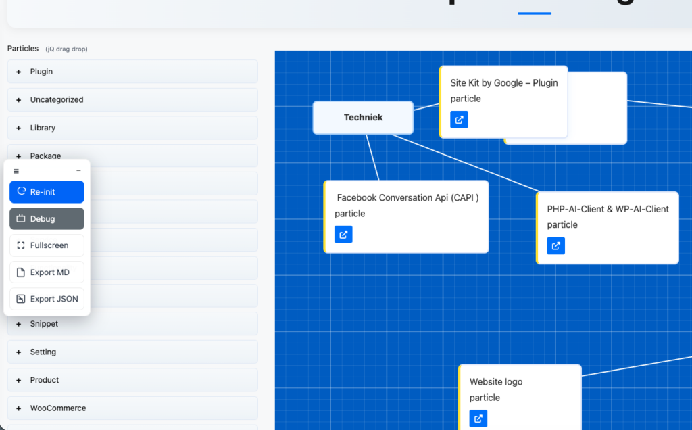Enter Fullscreen mode
This screenshot has width=692, height=430.
coord(47,245)
